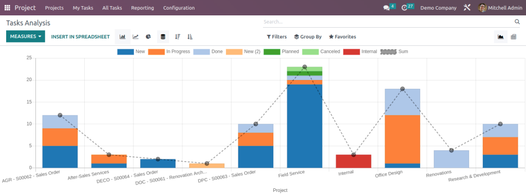526x195 pixels.
Task: Switch to the pivot table view
Action: (513, 36)
